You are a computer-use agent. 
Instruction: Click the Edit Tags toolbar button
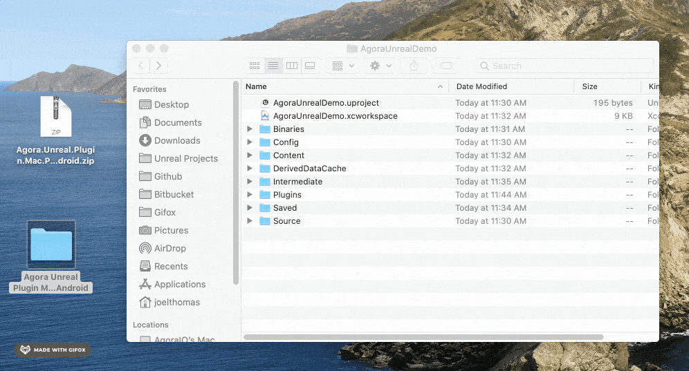(445, 66)
